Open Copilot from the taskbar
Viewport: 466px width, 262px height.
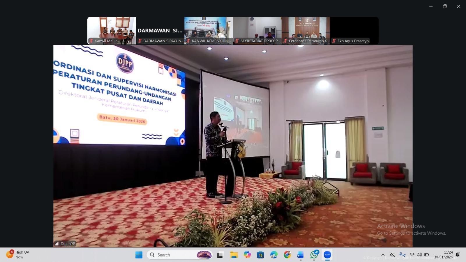247,255
